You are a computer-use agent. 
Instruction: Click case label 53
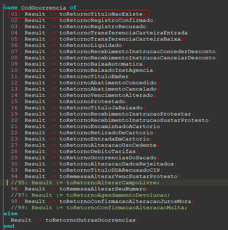click(14, 170)
